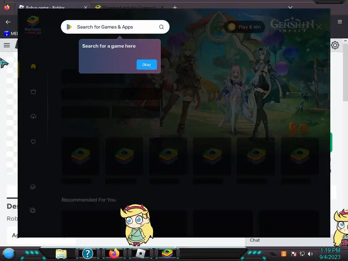Open the crown top-charts sidebar icon

[x=33, y=91]
